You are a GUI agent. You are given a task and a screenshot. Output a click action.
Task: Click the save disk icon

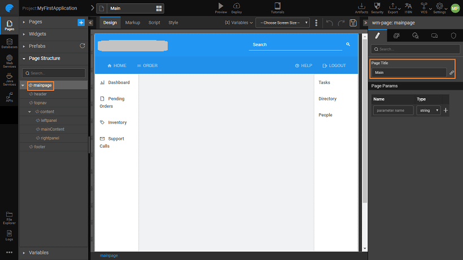[353, 23]
